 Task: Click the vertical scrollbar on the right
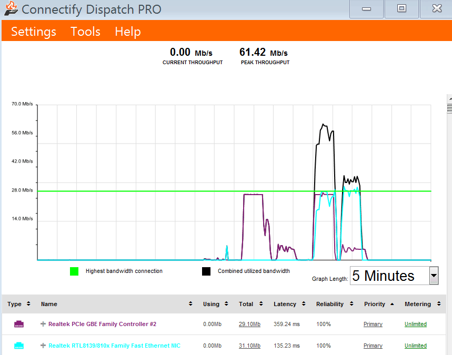449,184
